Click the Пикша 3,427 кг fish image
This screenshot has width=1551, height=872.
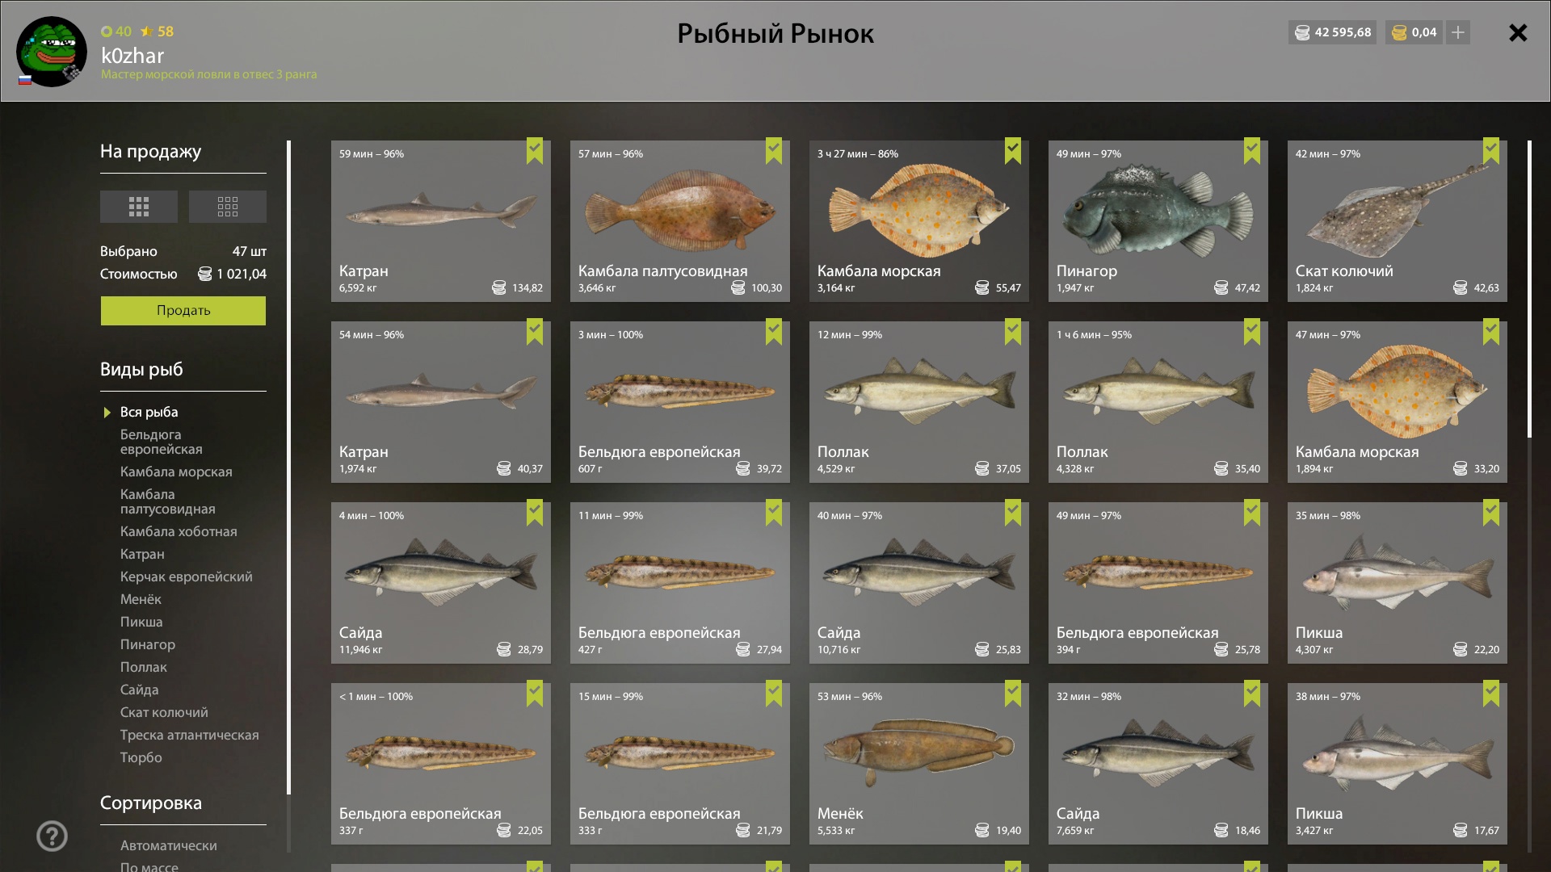coord(1398,753)
